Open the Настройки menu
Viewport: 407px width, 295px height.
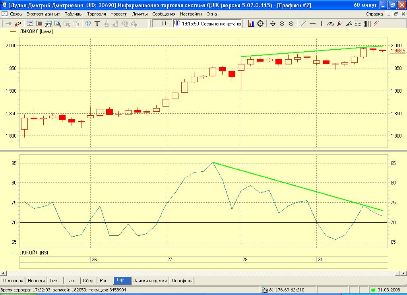point(191,14)
